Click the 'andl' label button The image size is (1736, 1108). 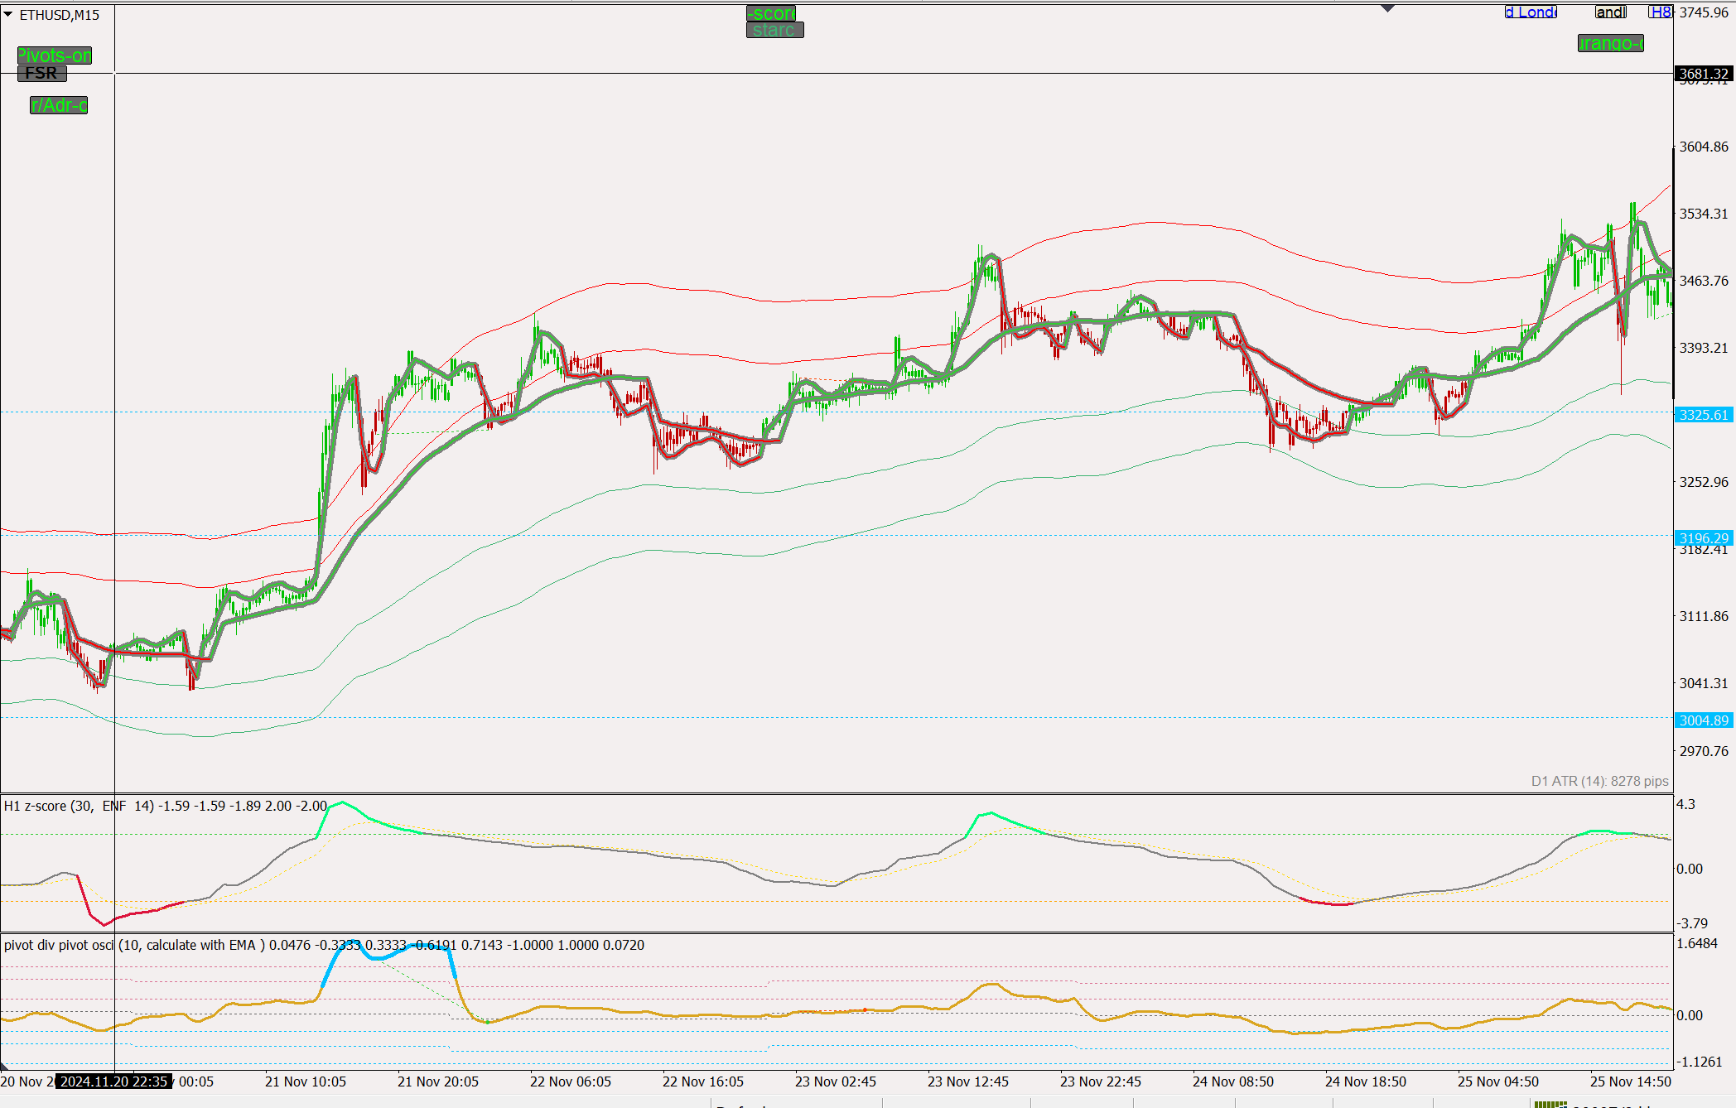(1611, 12)
